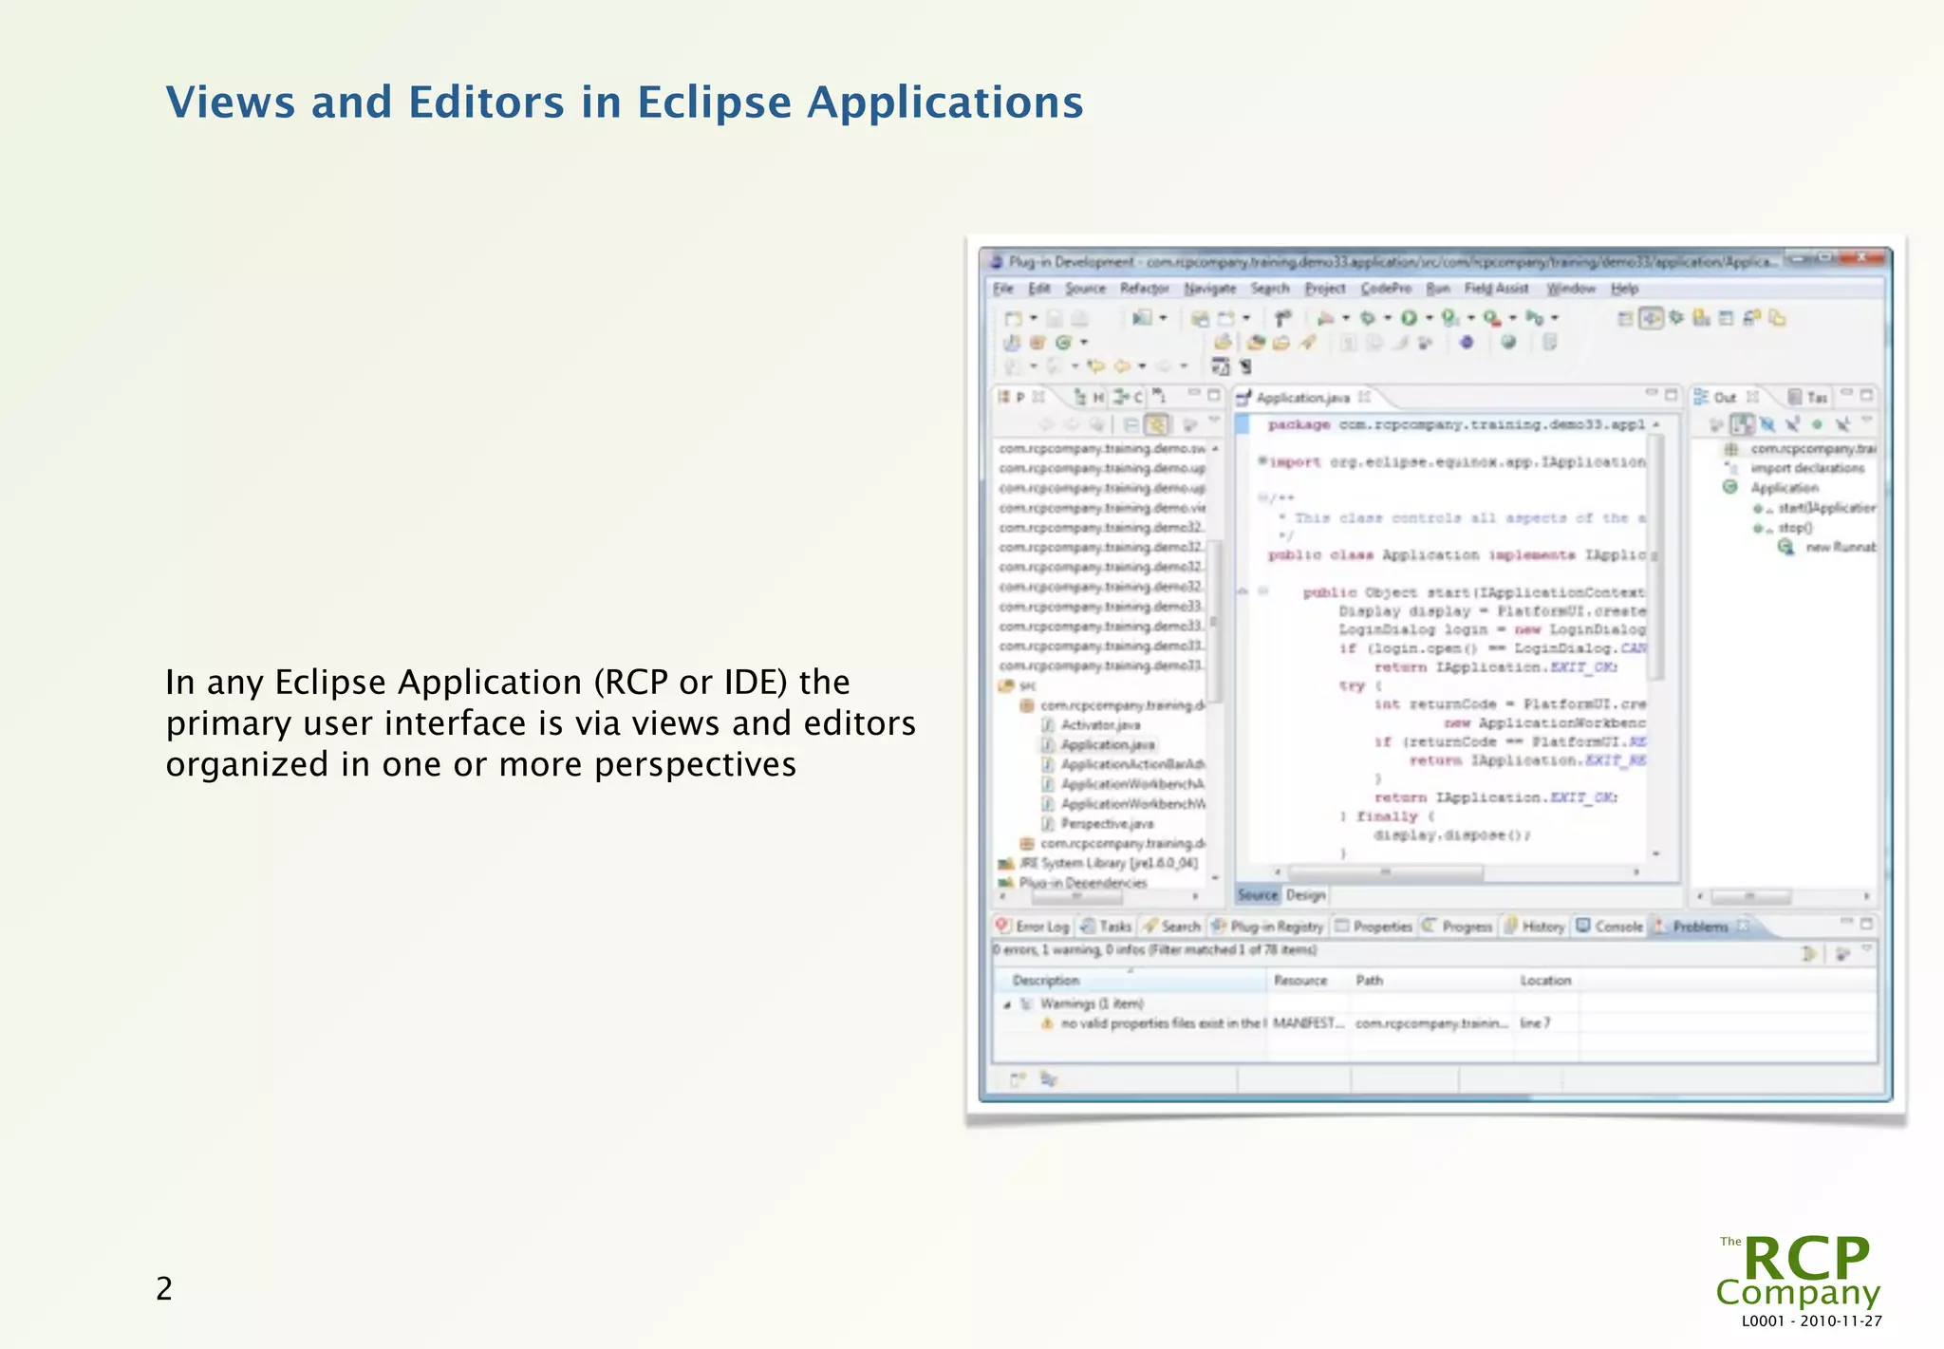
Task: Click the green circular C toolbar icon
Action: tap(1063, 343)
